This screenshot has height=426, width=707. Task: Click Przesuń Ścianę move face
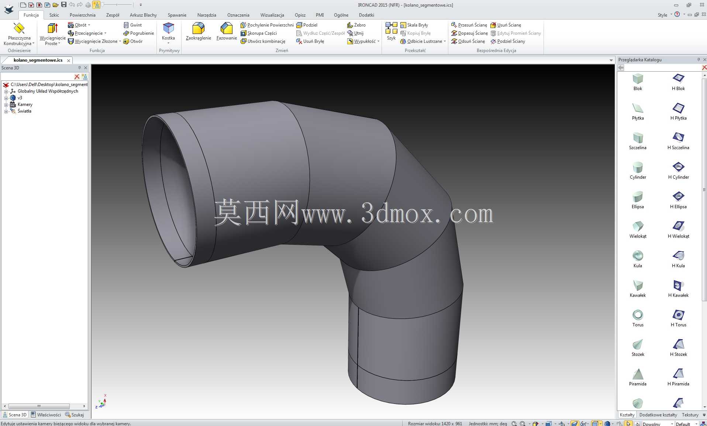(x=469, y=25)
